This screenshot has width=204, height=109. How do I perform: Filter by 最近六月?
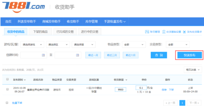coord(131,55)
